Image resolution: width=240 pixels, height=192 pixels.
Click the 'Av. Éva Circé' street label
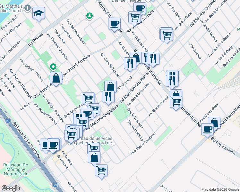pos(174,11)
